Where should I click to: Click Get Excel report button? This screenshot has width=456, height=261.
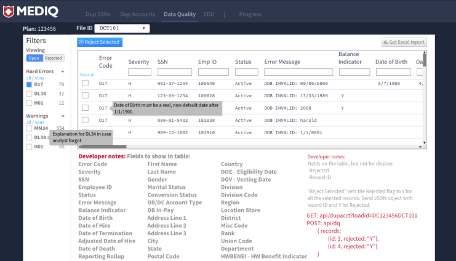pyautogui.click(x=404, y=42)
